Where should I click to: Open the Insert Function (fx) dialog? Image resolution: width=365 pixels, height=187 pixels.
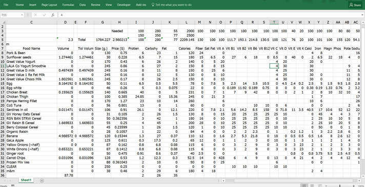(x=53, y=15)
